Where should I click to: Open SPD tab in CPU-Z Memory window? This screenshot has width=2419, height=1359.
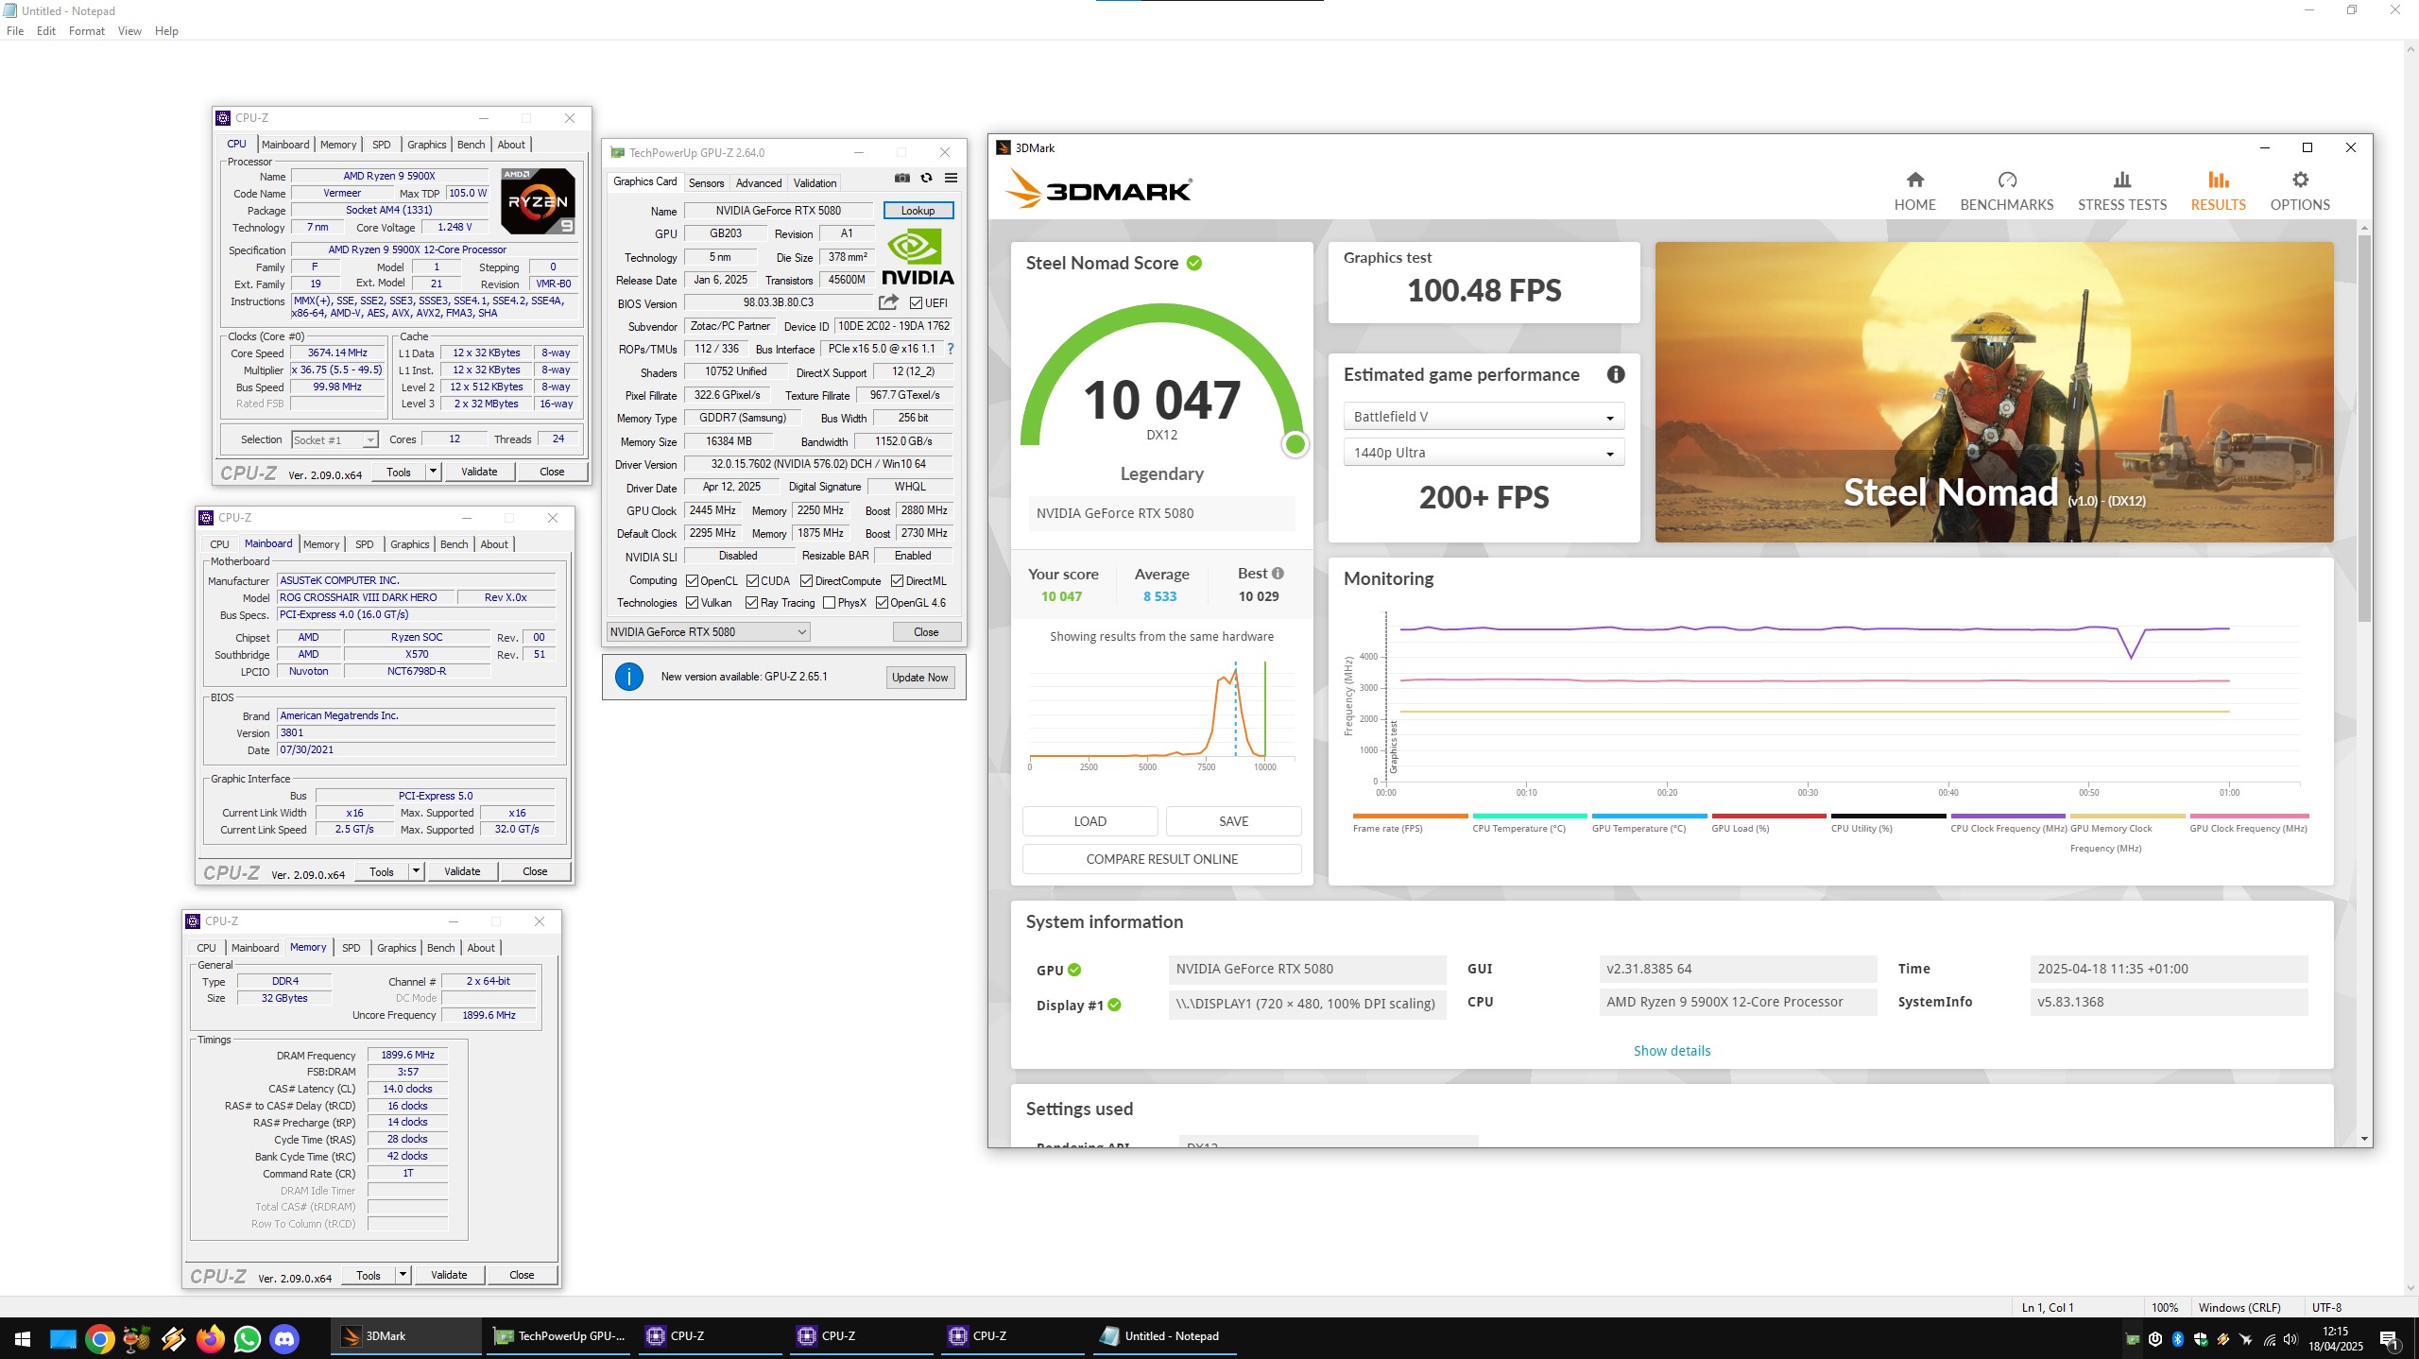coord(351,948)
